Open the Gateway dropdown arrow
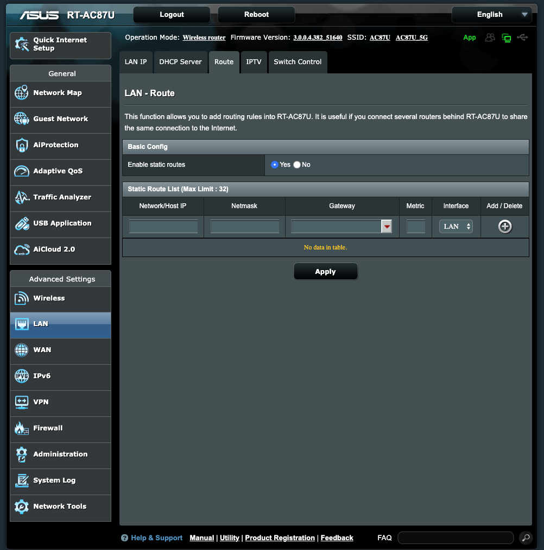The image size is (544, 550). tap(387, 227)
